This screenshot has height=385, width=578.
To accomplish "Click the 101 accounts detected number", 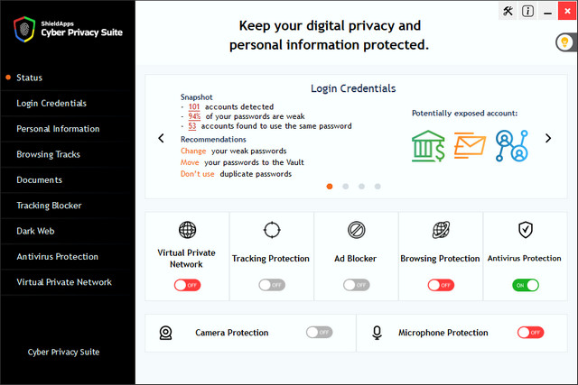I will (194, 106).
